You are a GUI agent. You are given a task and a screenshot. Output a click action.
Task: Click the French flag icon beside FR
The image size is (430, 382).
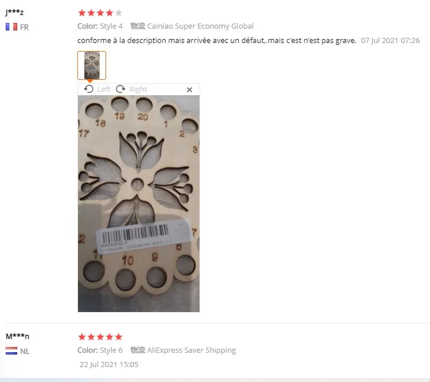point(11,27)
